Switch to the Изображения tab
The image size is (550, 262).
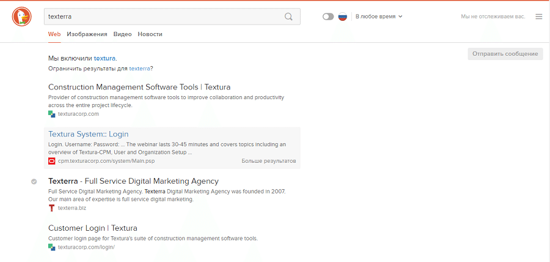tap(87, 34)
